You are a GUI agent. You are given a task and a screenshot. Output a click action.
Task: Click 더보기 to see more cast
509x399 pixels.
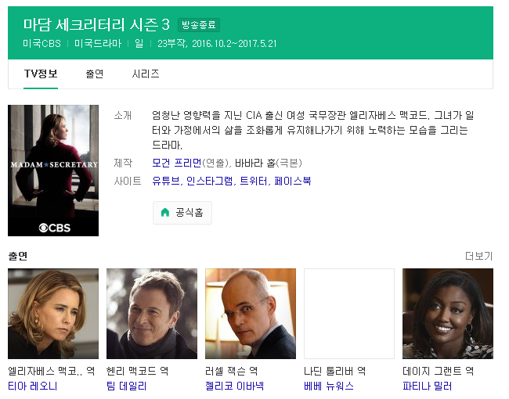pos(478,257)
